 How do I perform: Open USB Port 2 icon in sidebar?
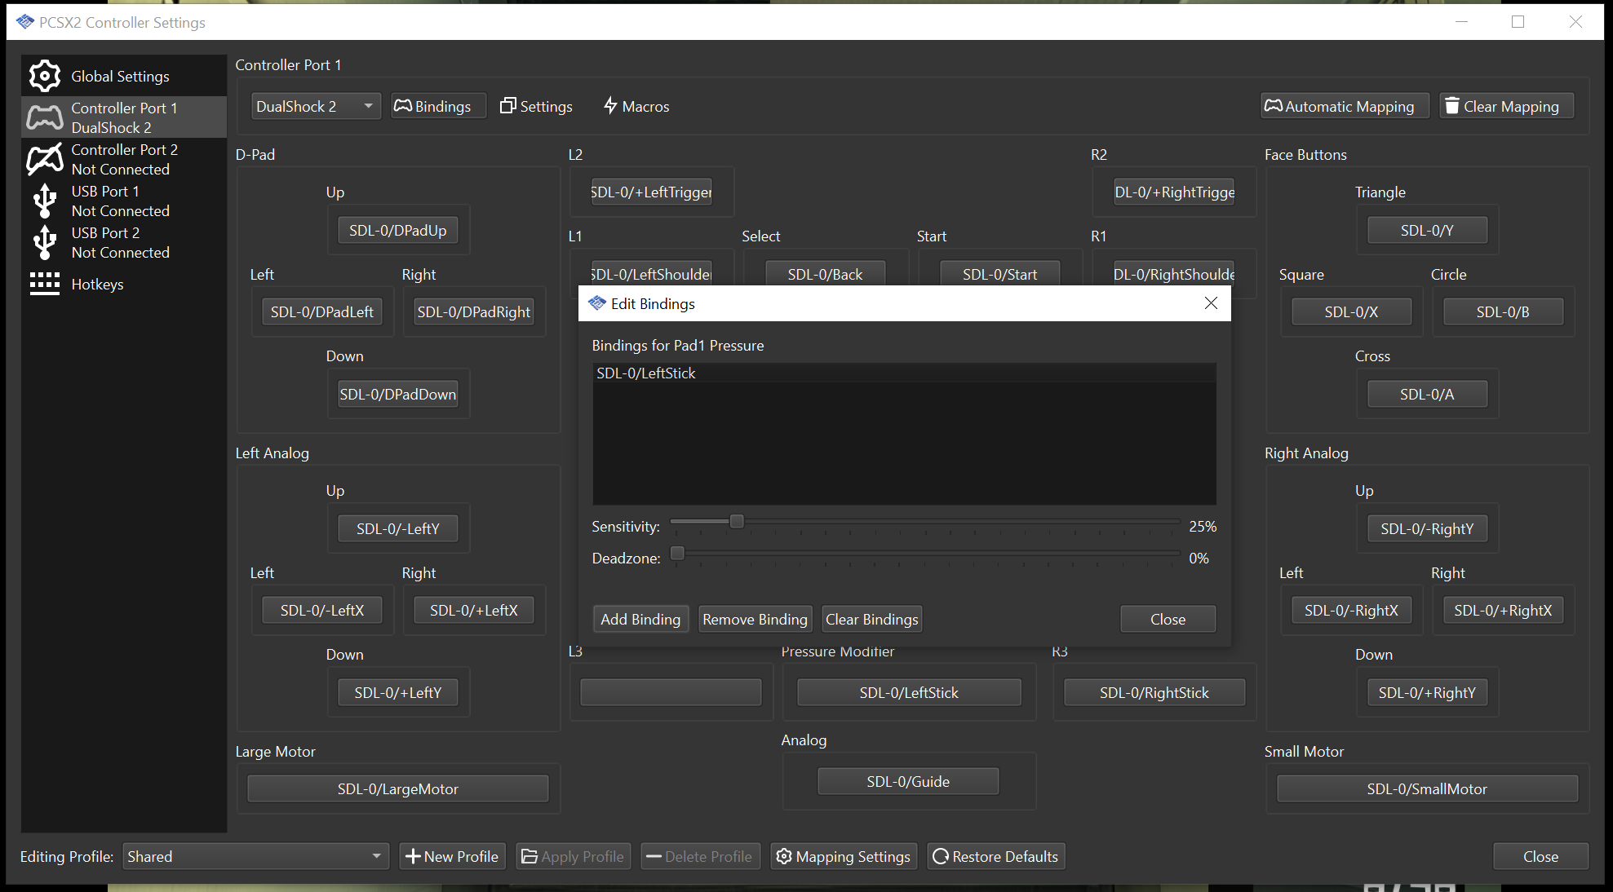point(45,242)
